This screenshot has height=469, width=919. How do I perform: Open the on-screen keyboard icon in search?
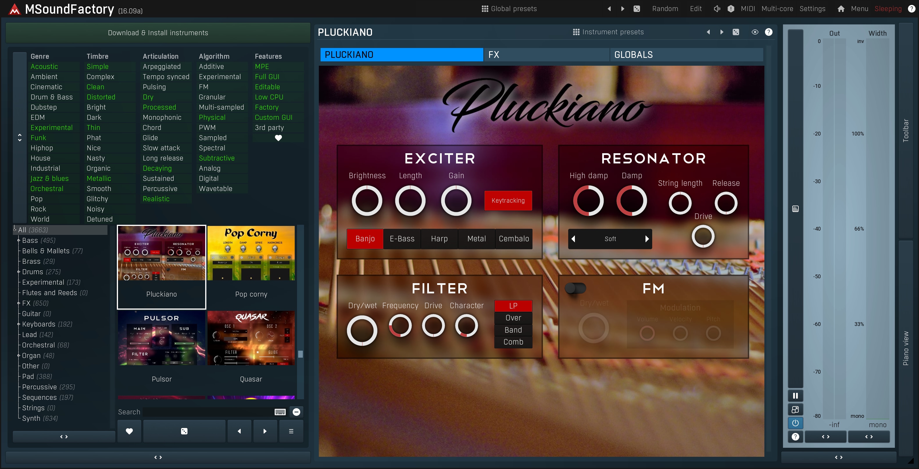pyautogui.click(x=280, y=412)
